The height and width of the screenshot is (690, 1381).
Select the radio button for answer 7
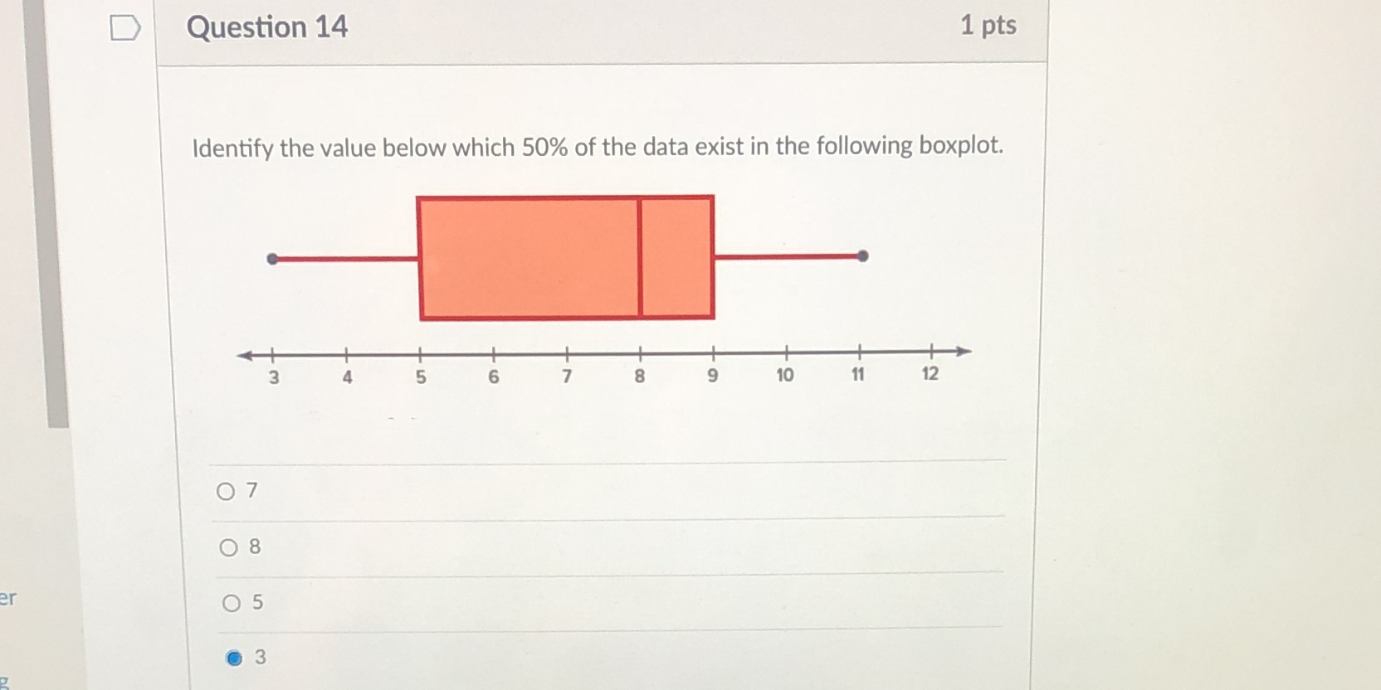pos(228,491)
